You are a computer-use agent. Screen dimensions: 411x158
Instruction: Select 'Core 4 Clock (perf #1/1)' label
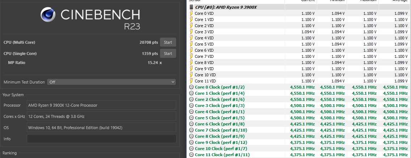pos(220,112)
